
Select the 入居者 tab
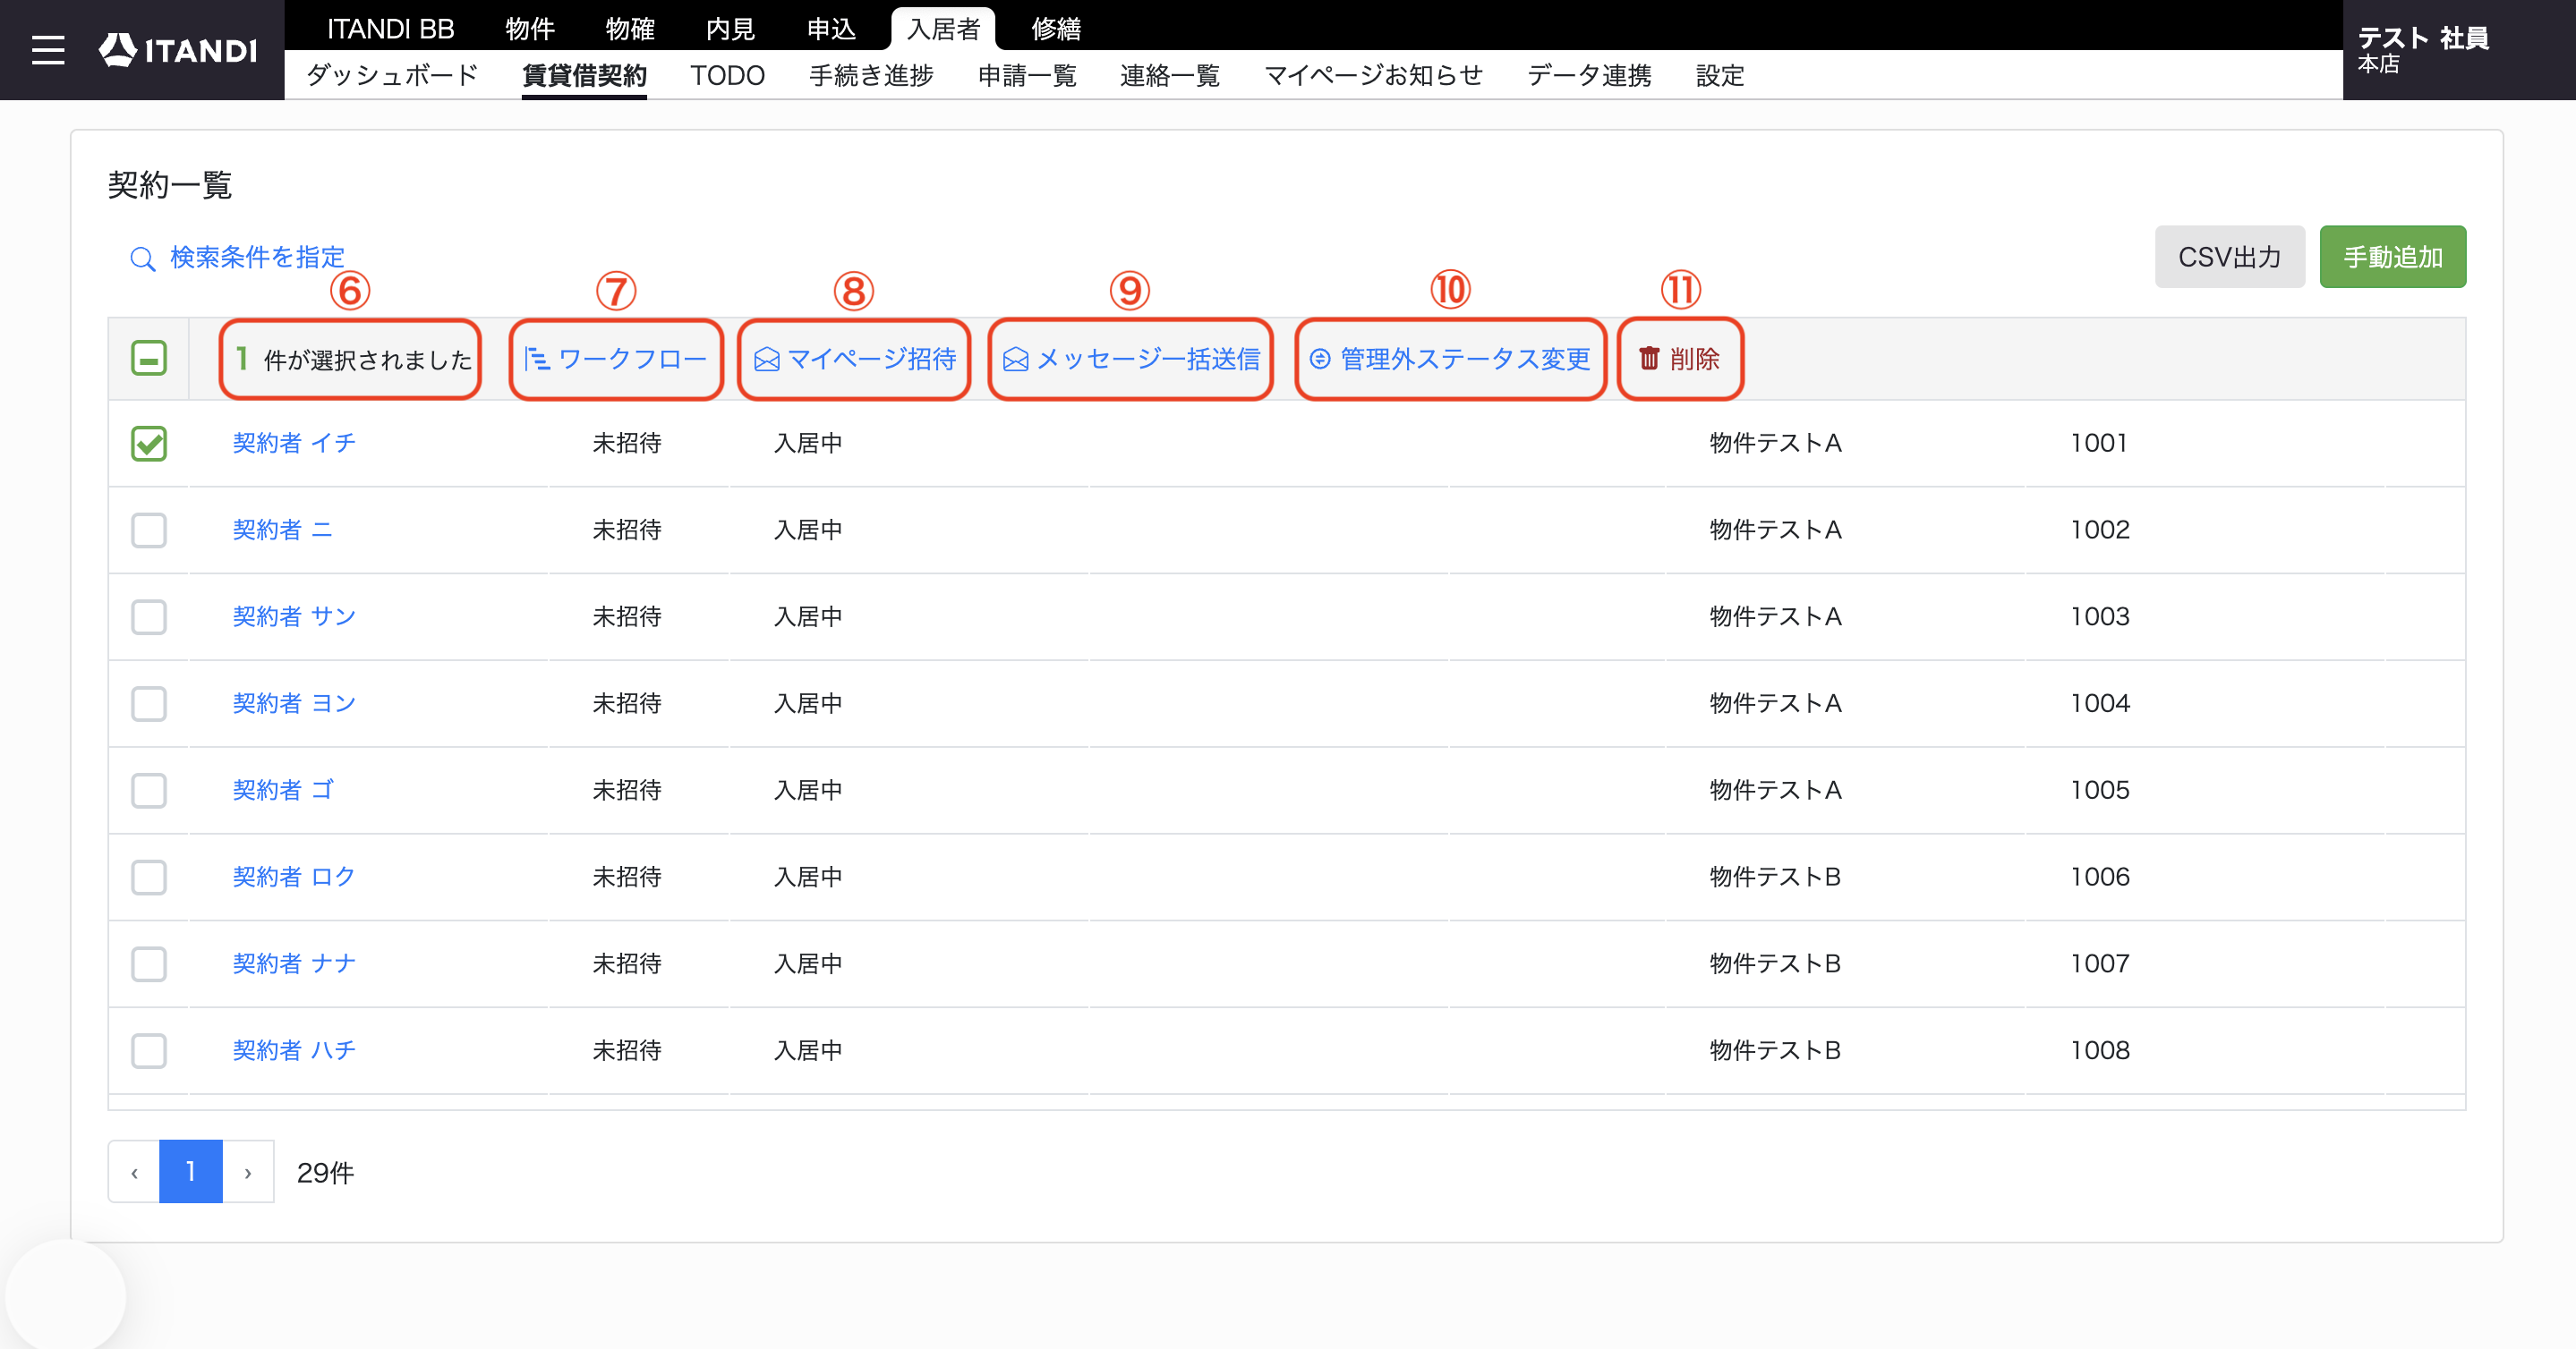943,29
